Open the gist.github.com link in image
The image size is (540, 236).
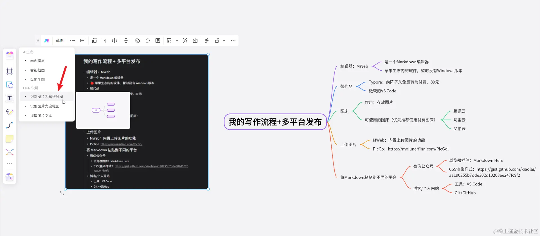pos(151,166)
